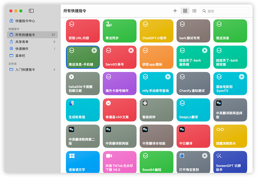
Task: Click translate icon on 中英翻译联网选择版
Action: click(x=219, y=103)
